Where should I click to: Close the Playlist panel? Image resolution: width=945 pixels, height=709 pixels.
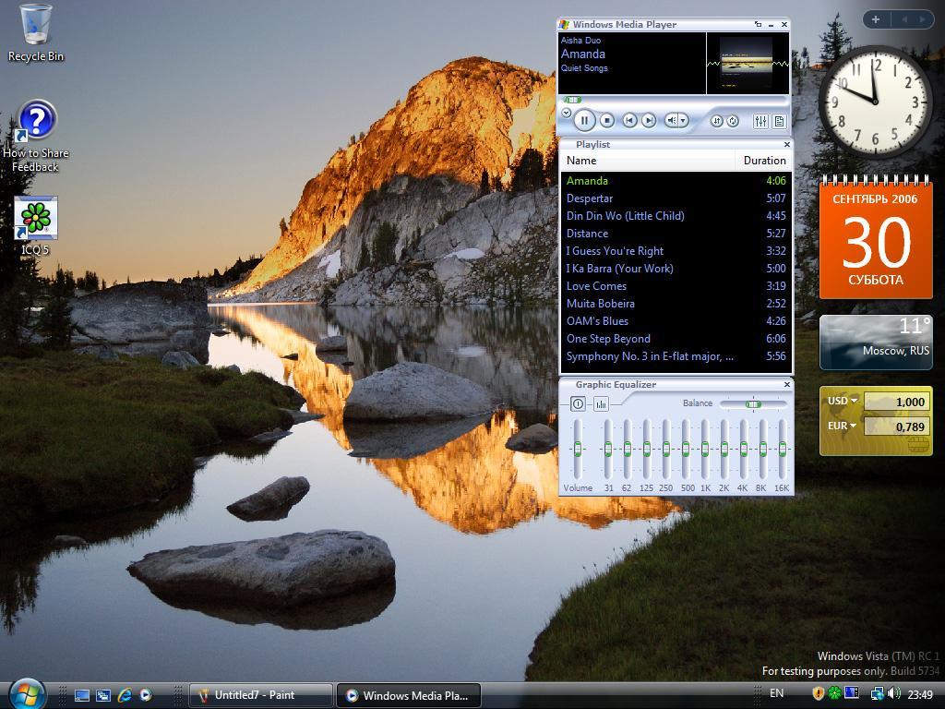pos(786,145)
